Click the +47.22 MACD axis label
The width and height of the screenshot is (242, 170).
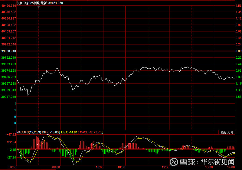pos(11,135)
